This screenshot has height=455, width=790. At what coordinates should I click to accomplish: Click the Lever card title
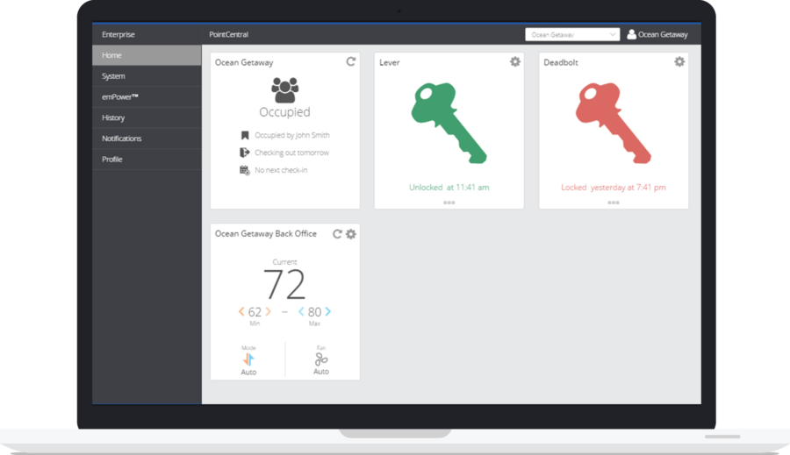(x=390, y=62)
